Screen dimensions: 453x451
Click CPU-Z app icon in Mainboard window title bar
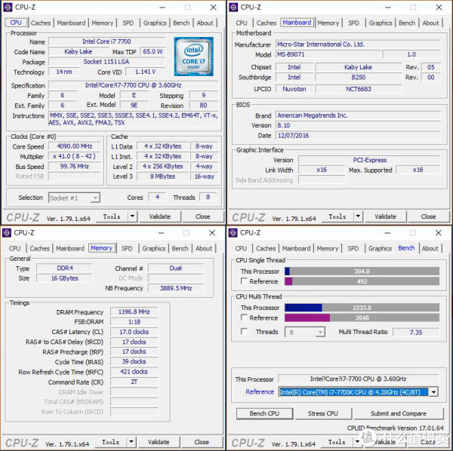[233, 8]
